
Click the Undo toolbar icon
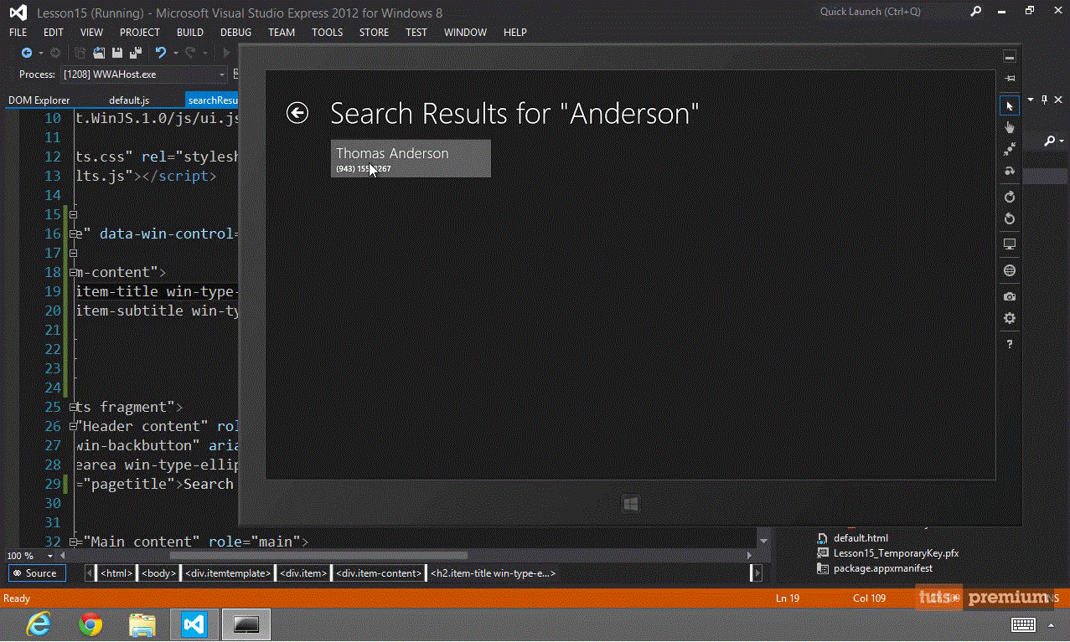[160, 53]
